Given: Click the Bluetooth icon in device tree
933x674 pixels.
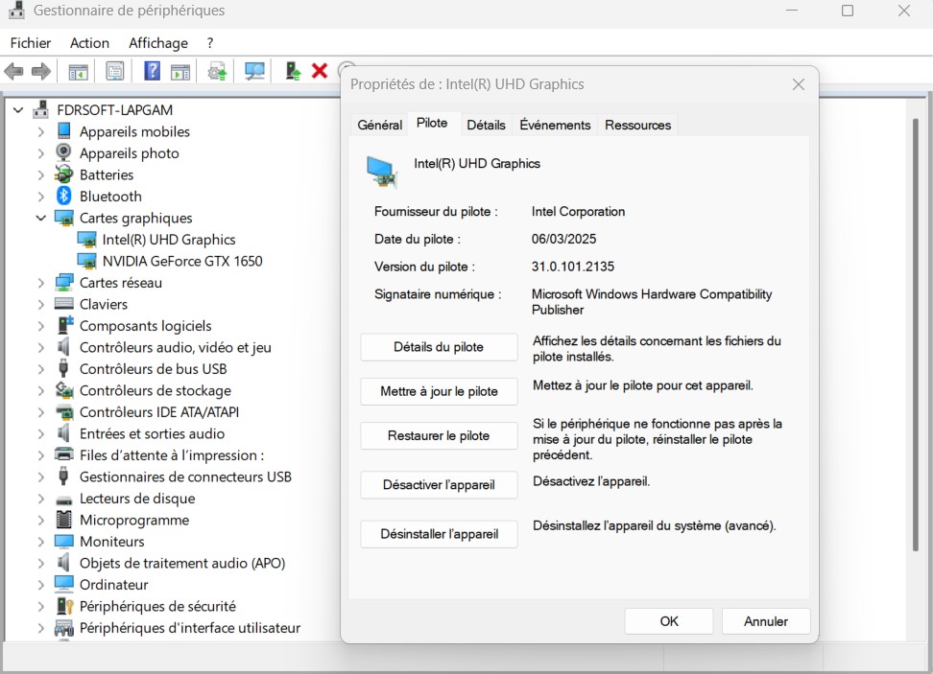Looking at the screenshot, I should coord(64,196).
